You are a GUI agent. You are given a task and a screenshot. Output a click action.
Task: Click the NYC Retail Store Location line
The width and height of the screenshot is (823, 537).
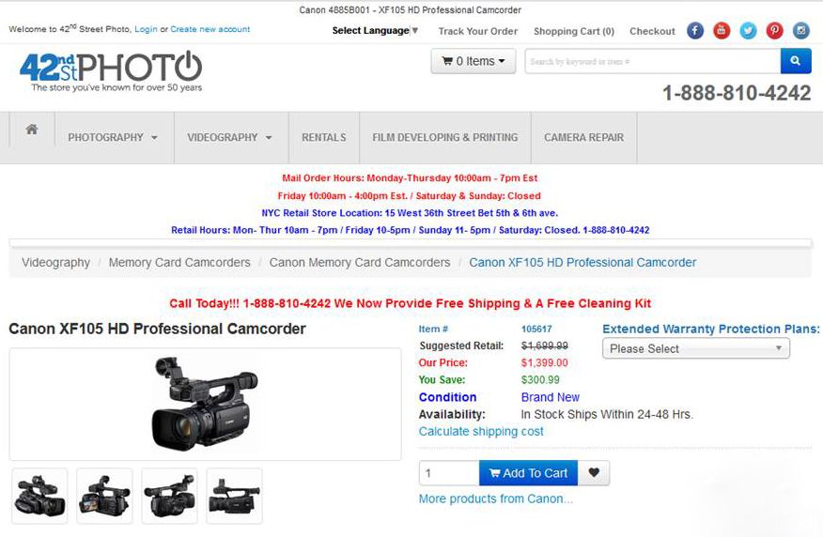(x=410, y=213)
